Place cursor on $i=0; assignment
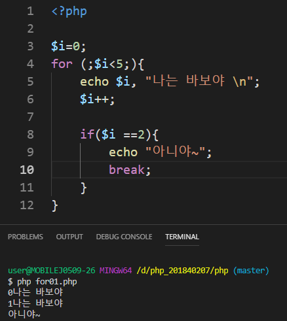This screenshot has width=287, height=321. point(69,46)
